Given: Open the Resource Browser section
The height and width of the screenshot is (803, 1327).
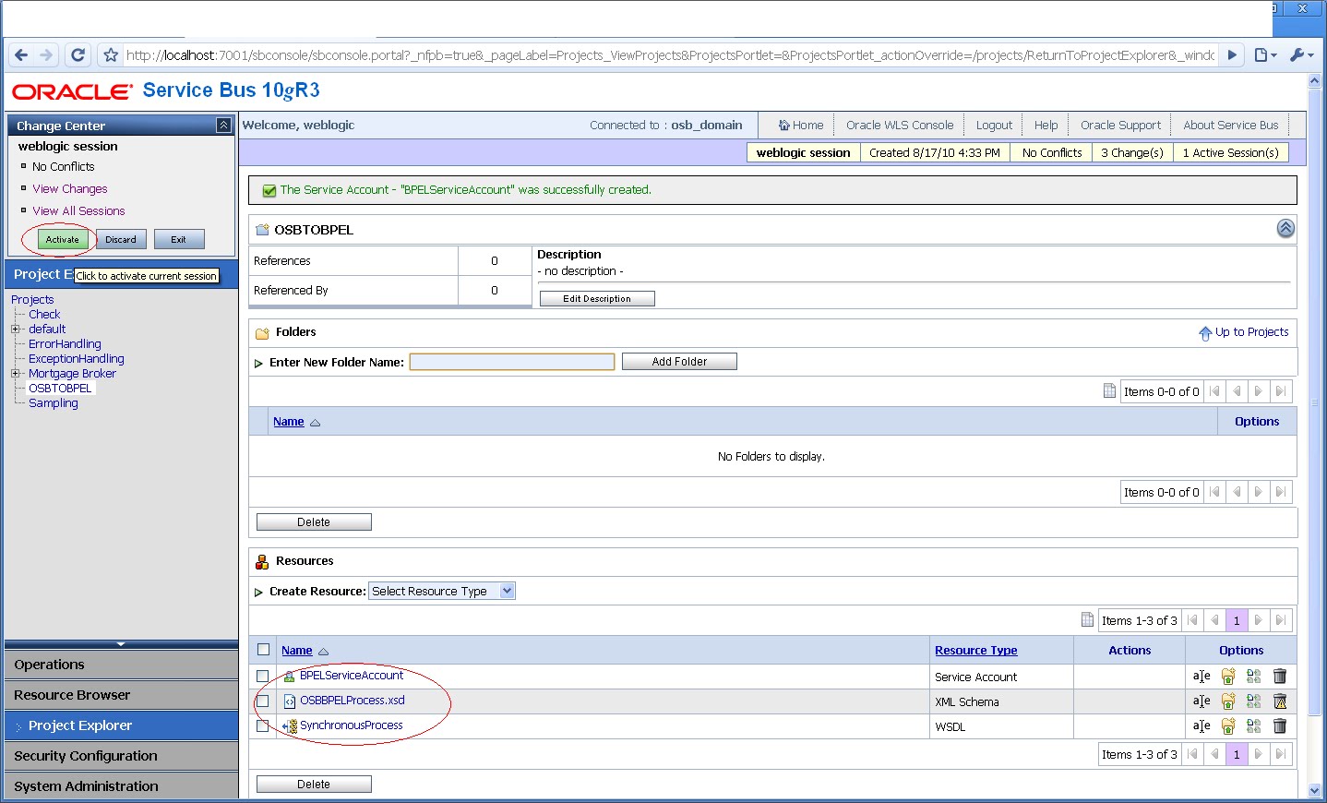Looking at the screenshot, I should (122, 695).
